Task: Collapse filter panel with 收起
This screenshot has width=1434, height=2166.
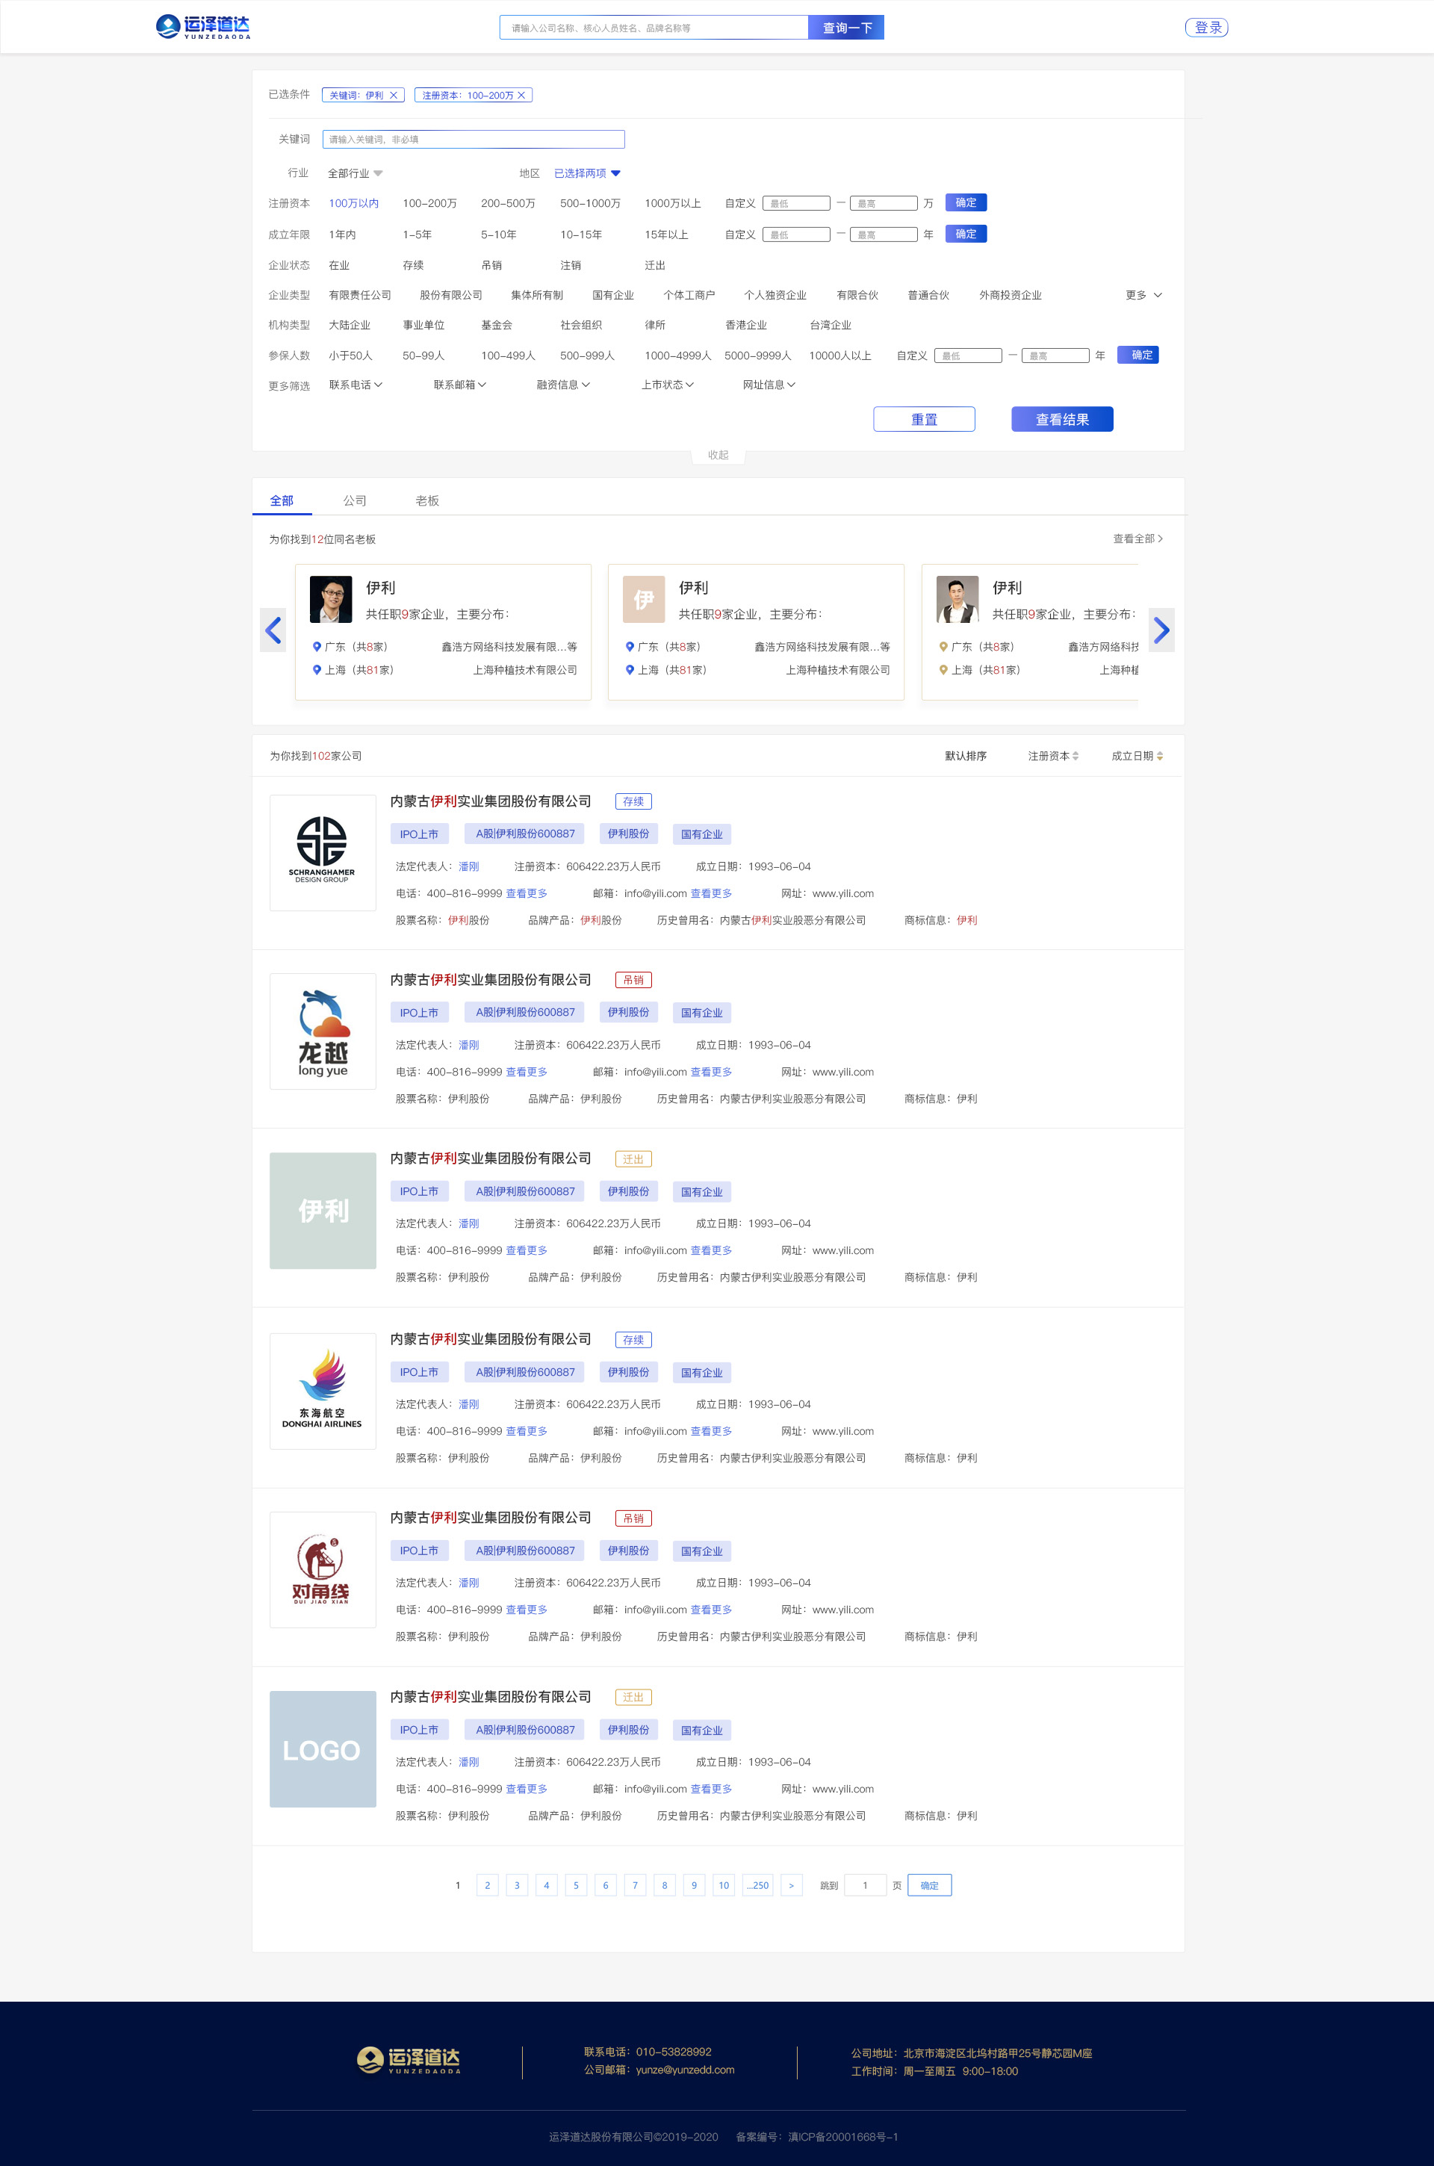Action: coord(718,456)
